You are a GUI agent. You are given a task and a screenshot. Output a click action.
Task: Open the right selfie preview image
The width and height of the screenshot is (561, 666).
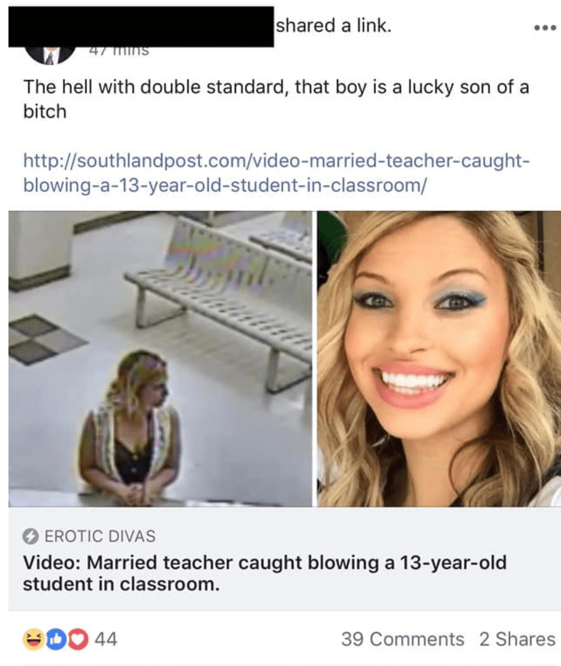click(x=439, y=359)
